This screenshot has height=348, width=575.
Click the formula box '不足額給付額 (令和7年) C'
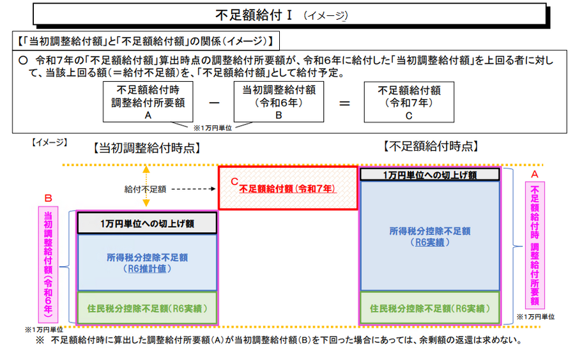pos(409,102)
